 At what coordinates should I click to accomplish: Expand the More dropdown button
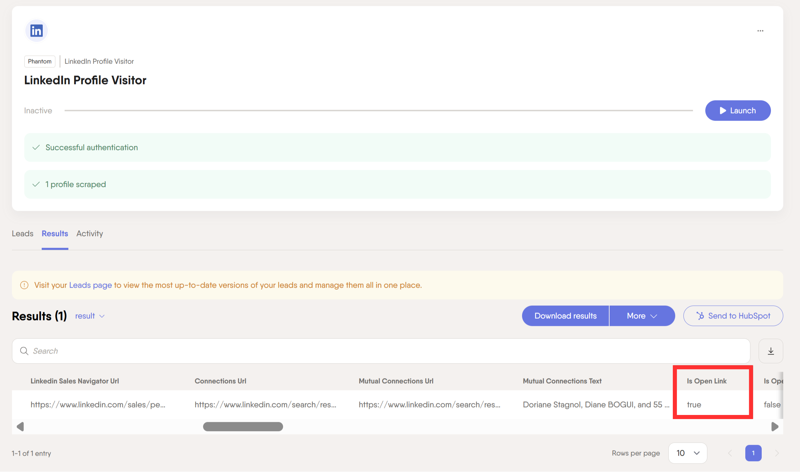(642, 316)
